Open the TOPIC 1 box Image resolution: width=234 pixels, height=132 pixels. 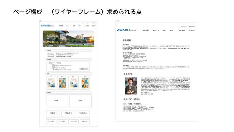click(x=53, y=114)
